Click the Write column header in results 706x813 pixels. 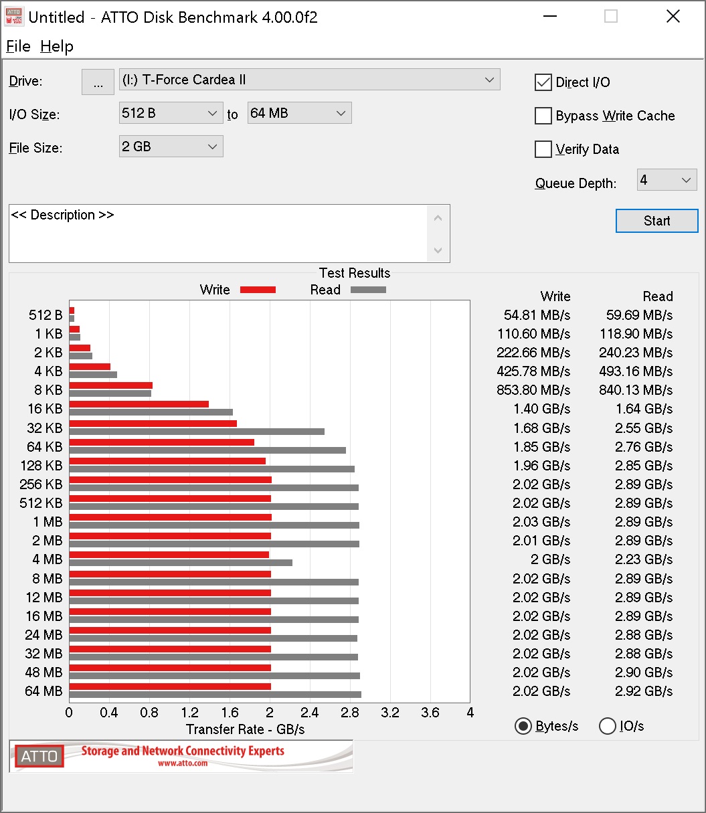click(555, 296)
